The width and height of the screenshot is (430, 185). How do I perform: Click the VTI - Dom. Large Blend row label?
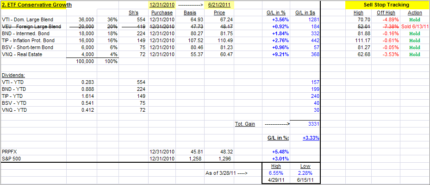pos(27,19)
